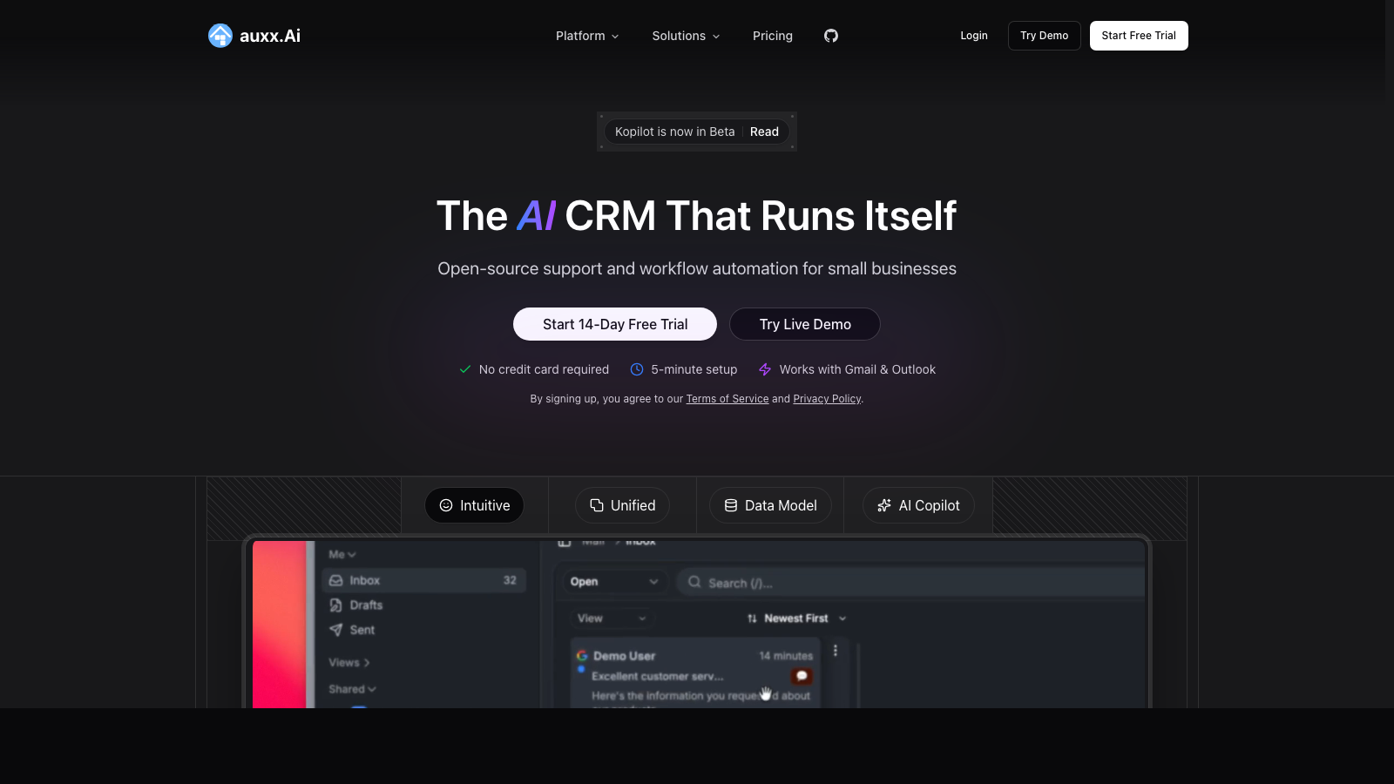
Task: Click Read on the Kopilot Beta banner
Action: point(764,132)
